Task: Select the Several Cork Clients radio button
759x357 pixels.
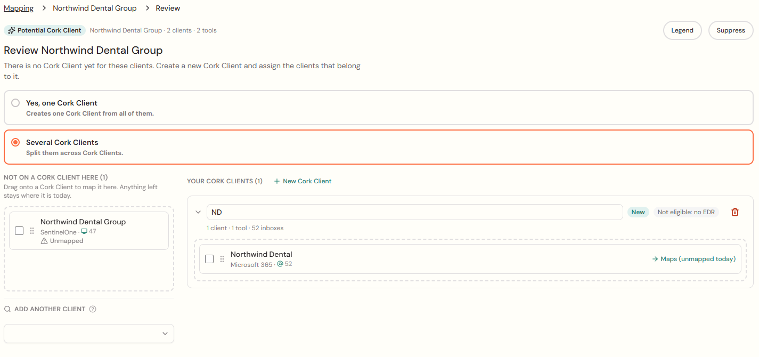Action: coord(15,142)
